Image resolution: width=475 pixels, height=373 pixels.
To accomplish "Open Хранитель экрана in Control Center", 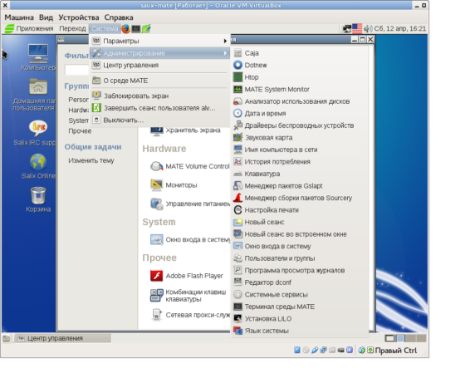I will tap(186, 130).
